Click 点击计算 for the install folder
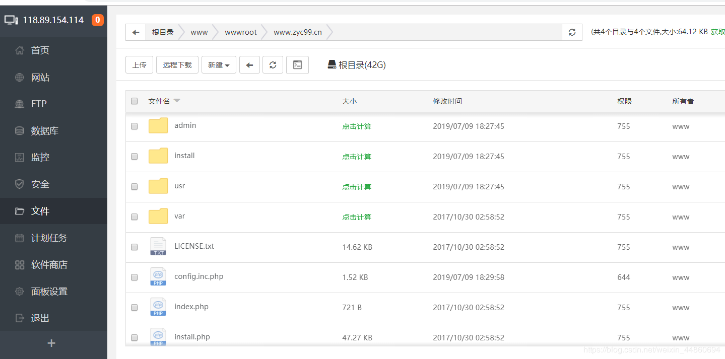The width and height of the screenshot is (725, 359). coord(357,157)
